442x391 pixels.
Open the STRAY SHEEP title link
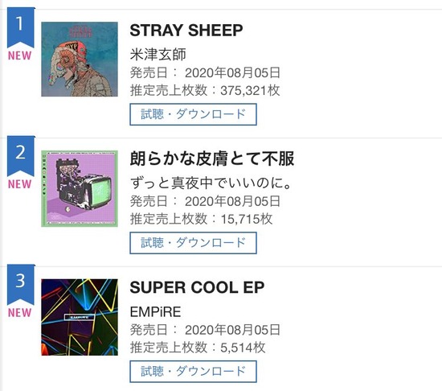[186, 31]
